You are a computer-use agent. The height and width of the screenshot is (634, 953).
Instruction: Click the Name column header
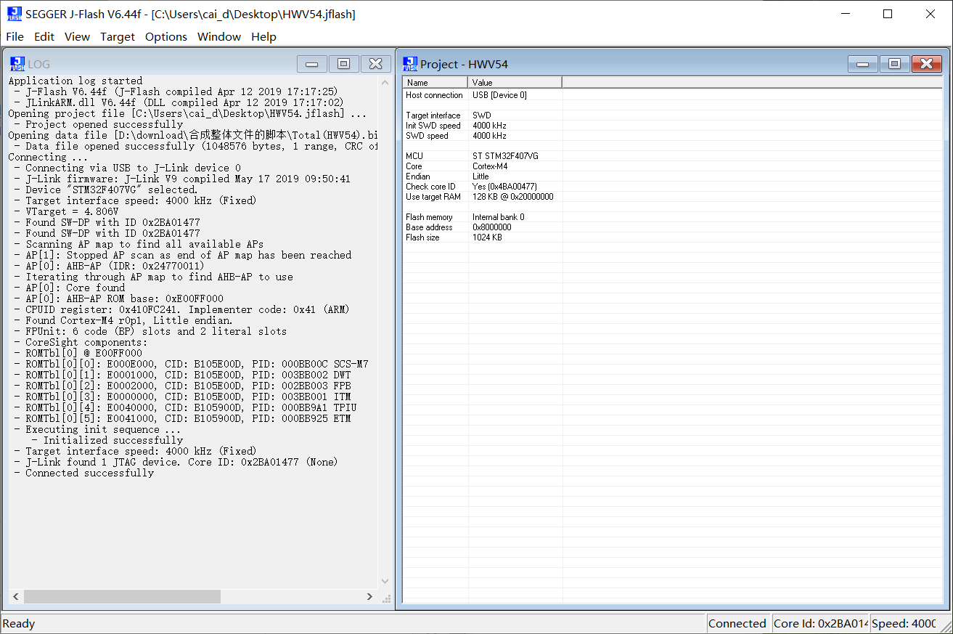435,82
